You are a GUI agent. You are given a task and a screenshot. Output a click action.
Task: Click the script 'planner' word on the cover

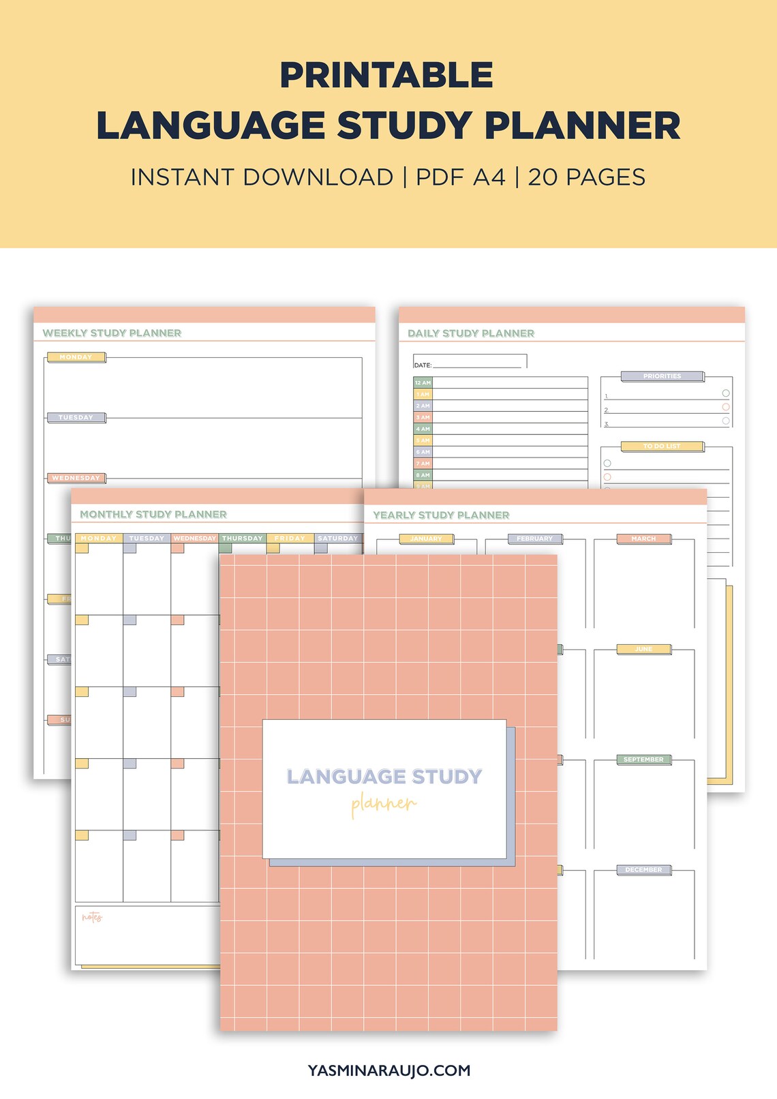[x=384, y=804]
